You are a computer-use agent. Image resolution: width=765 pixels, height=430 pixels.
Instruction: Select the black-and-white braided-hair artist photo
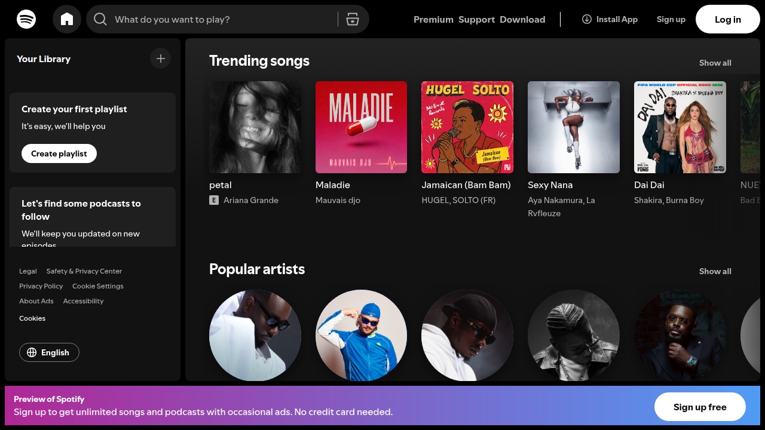click(574, 335)
